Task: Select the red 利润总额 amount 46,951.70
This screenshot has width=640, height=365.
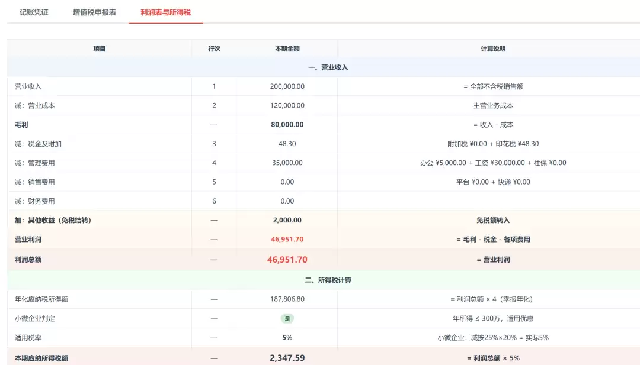Action: 287,260
